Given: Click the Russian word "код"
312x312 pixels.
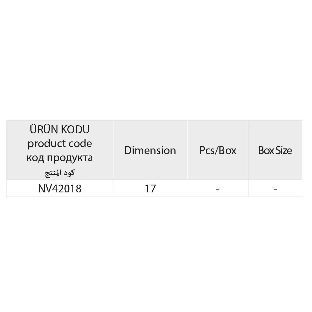Looking at the screenshot, I should point(34,158).
